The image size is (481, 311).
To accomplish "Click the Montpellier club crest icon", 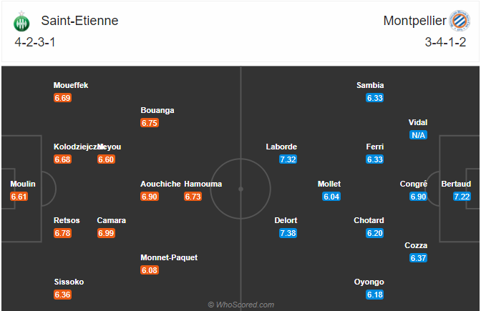I will point(457,20).
